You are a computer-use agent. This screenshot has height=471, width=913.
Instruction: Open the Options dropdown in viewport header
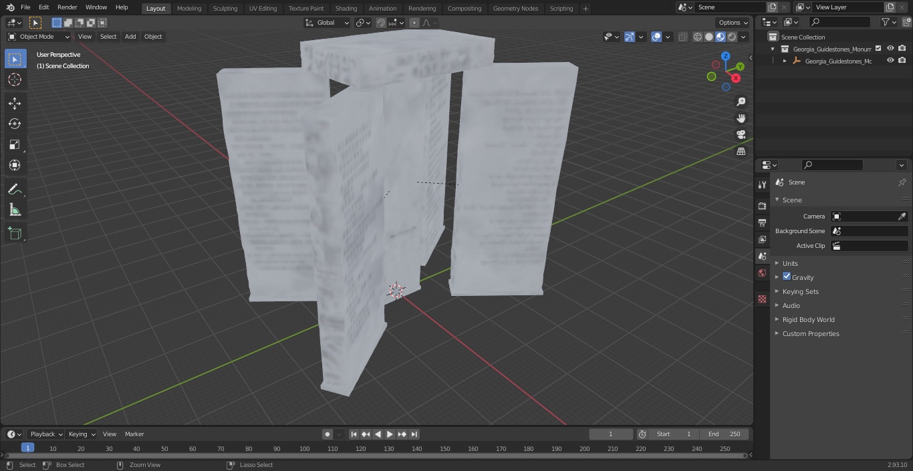[x=733, y=23]
